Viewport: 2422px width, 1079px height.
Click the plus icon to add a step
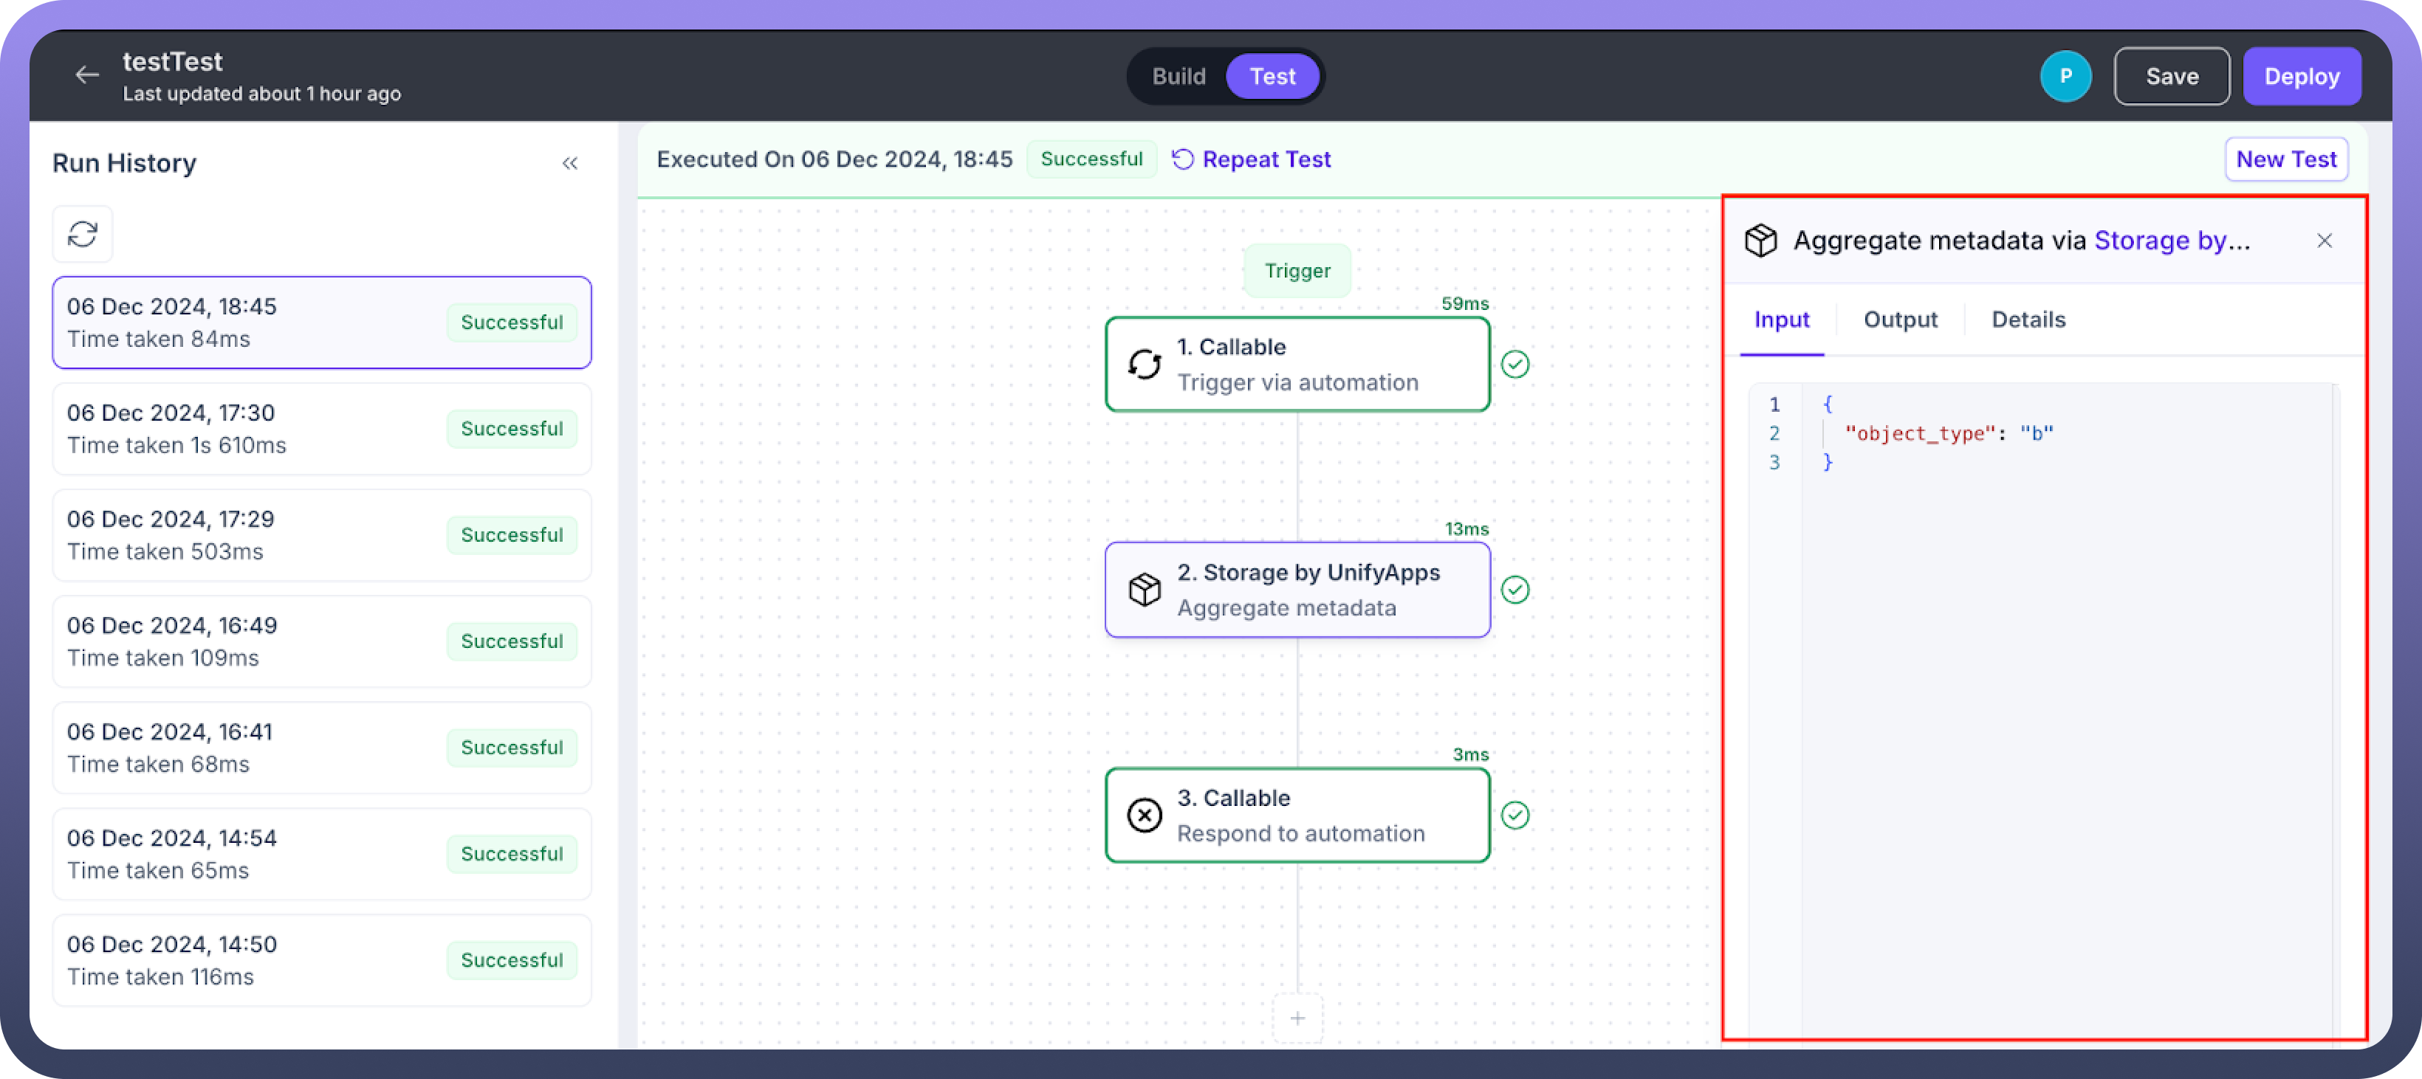1297,1018
